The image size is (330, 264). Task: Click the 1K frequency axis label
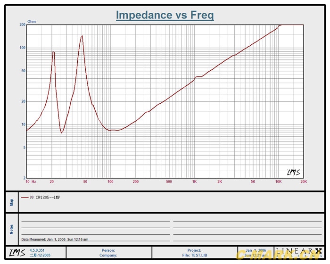194,181
